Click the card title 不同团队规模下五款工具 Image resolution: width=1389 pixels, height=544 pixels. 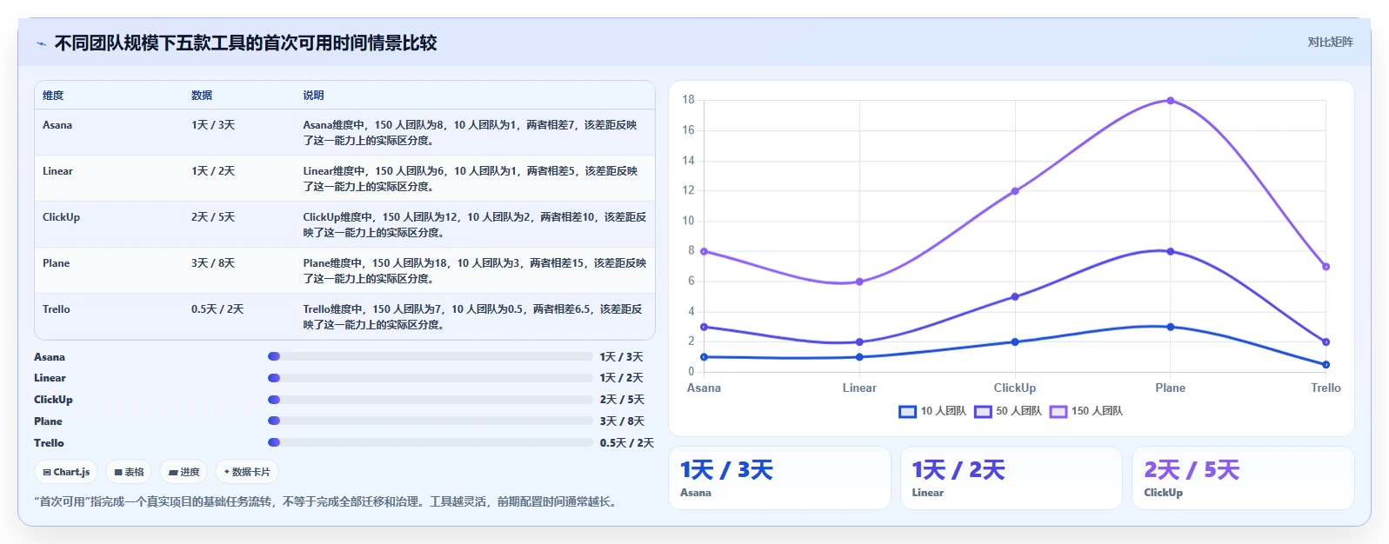pos(245,43)
